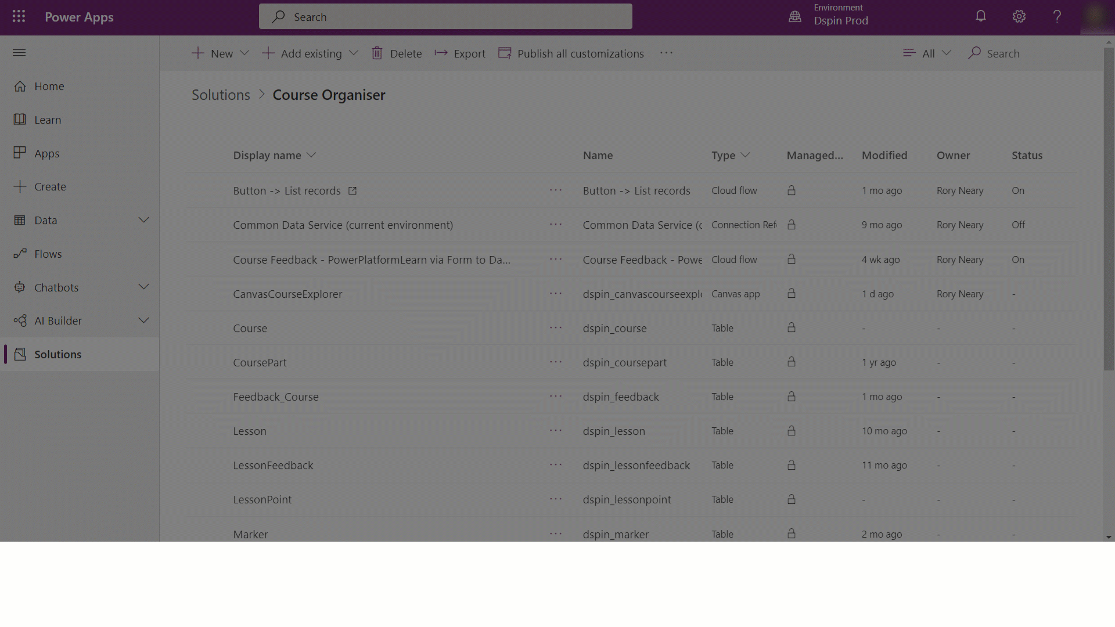
Task: Click the Solutions navigation icon
Action: coord(19,354)
